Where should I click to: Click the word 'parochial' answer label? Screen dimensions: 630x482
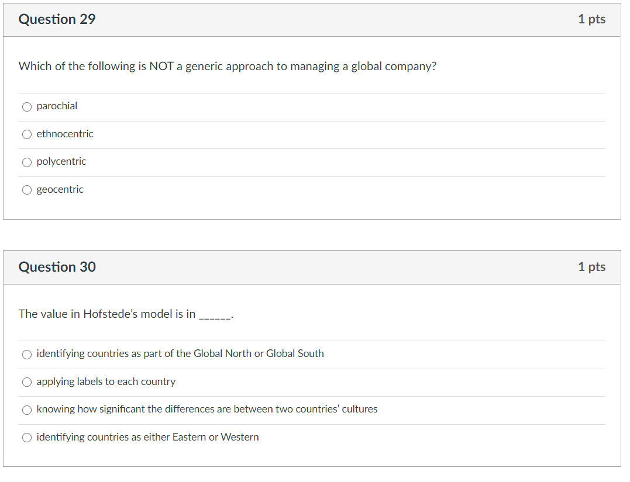coord(57,106)
